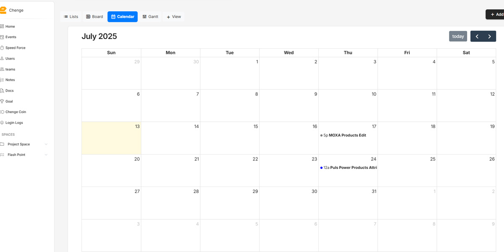Open the MOXA Products Edit event

[x=348, y=135]
